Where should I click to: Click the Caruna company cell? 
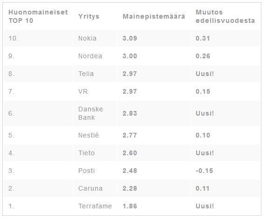coord(90,188)
